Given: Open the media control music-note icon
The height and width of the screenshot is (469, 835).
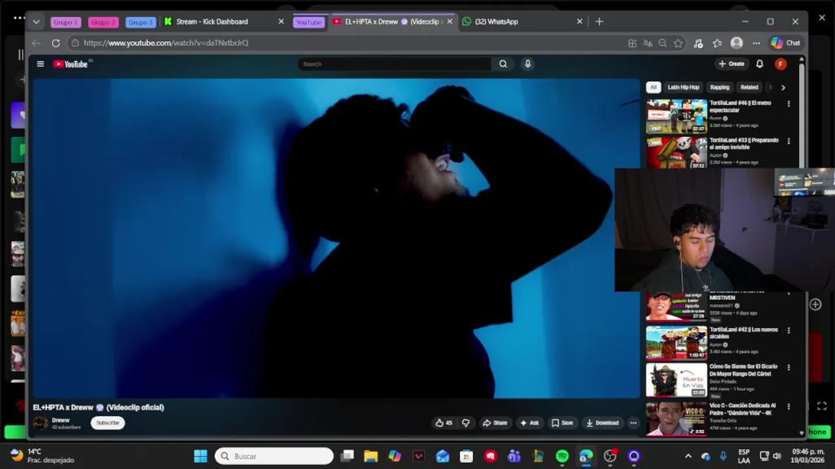Looking at the screenshot, I should point(698,43).
